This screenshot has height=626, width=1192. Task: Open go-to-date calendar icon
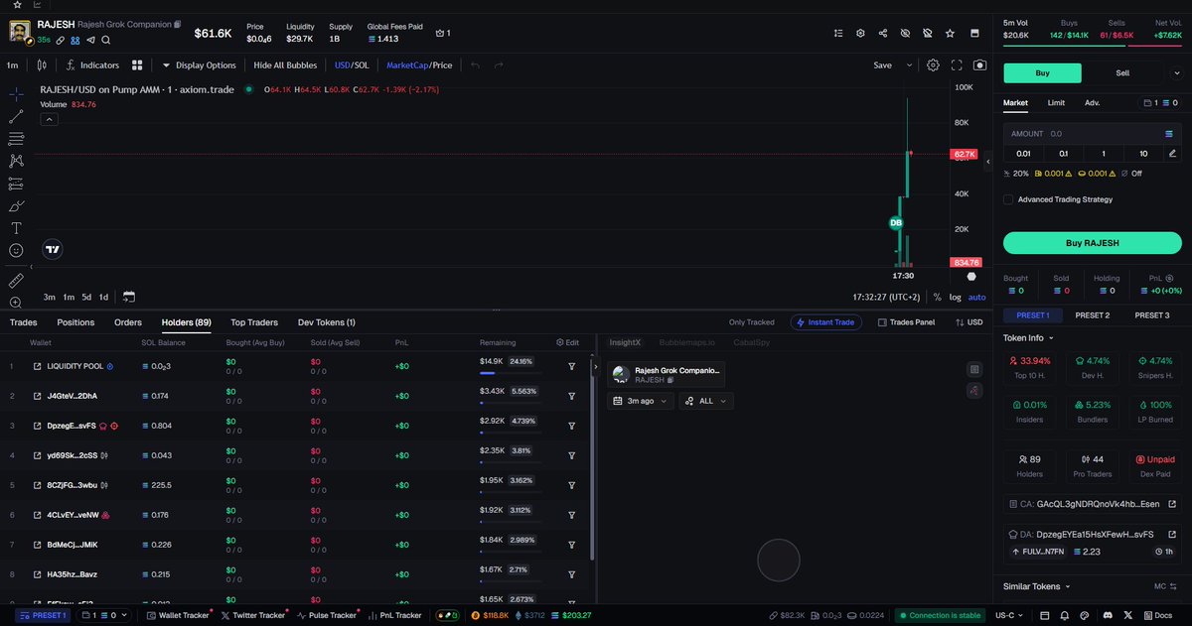(x=129, y=297)
